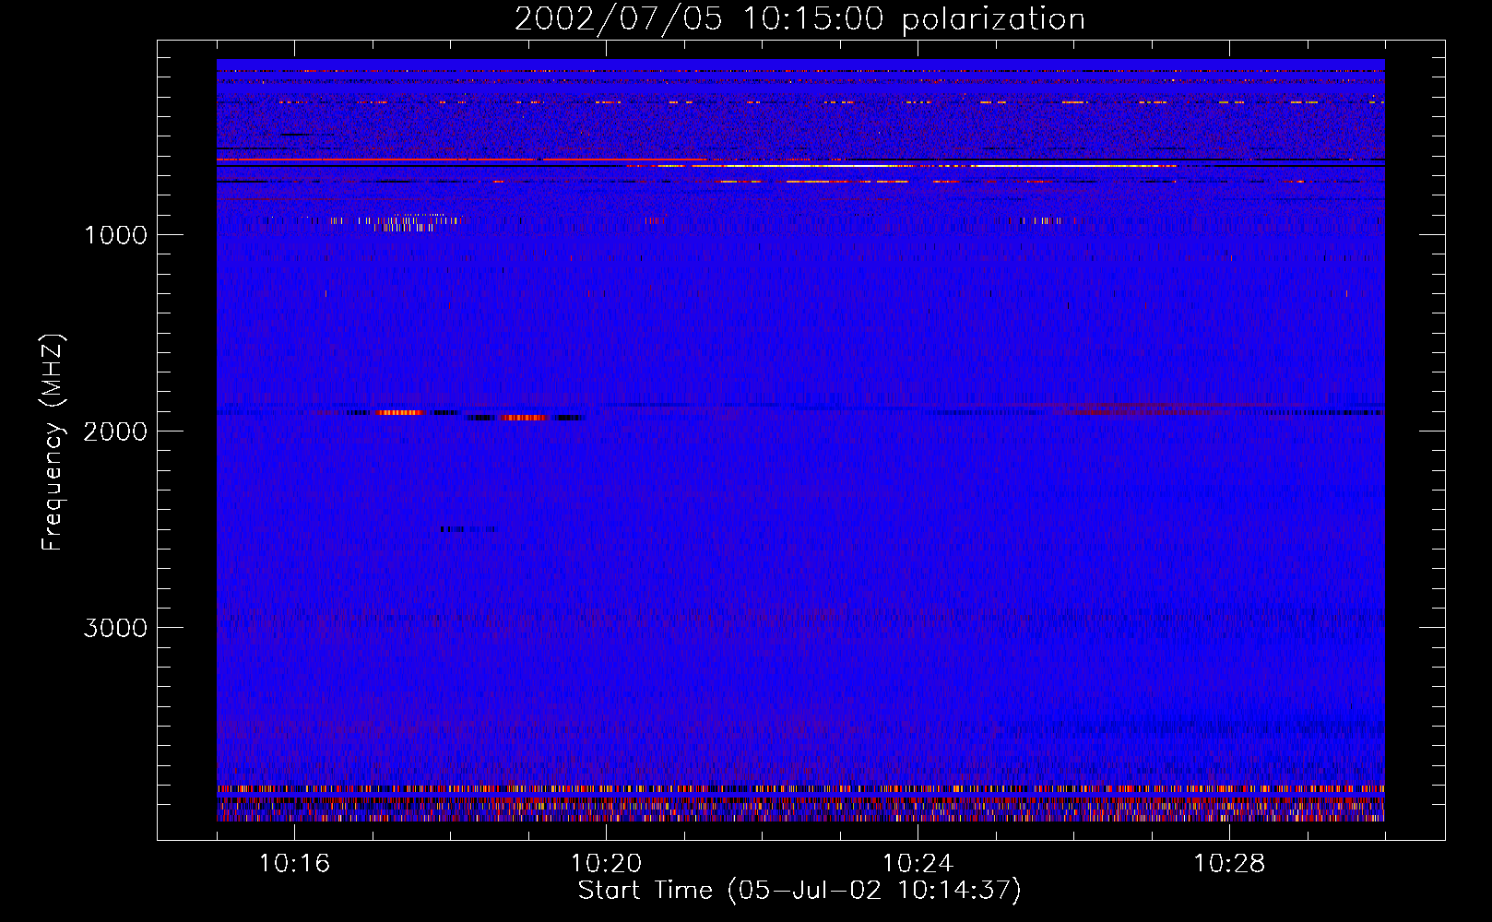Click the 10:16 time tick label
This screenshot has width=1492, height=922.
pyautogui.click(x=294, y=864)
